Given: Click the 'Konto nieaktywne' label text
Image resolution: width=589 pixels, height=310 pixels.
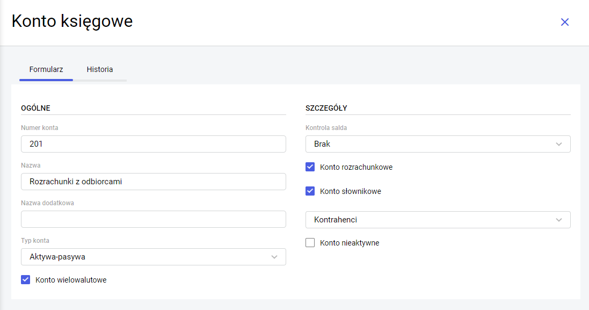Looking at the screenshot, I should click(350, 243).
